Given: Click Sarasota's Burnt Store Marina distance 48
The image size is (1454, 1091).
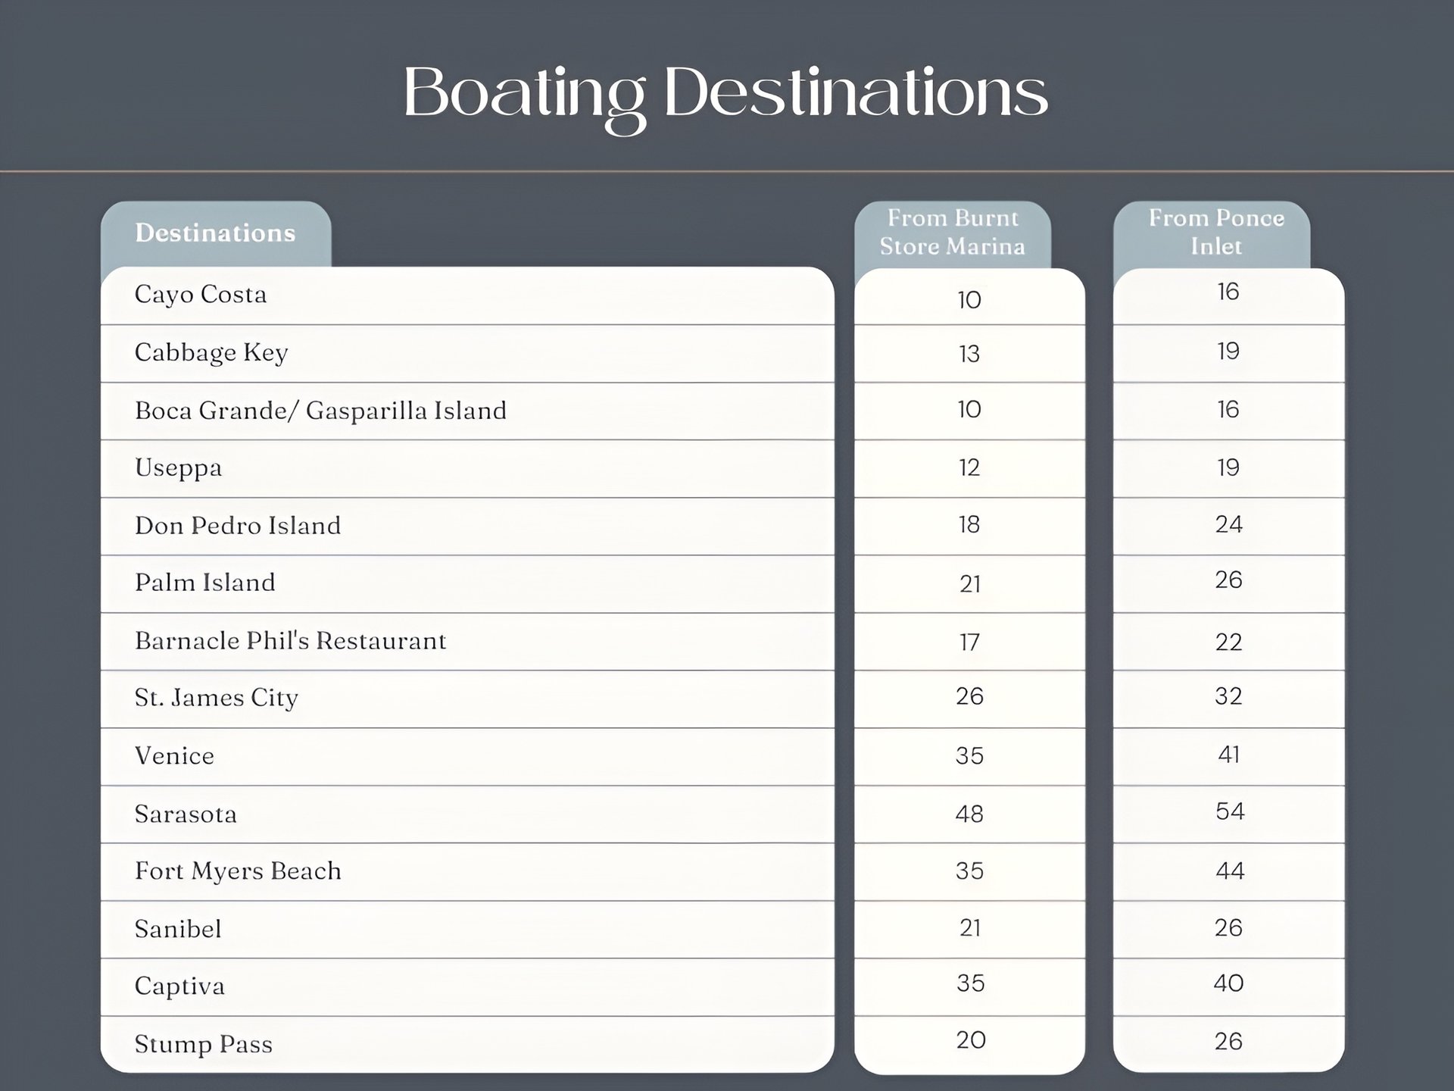Looking at the screenshot, I should (x=969, y=814).
